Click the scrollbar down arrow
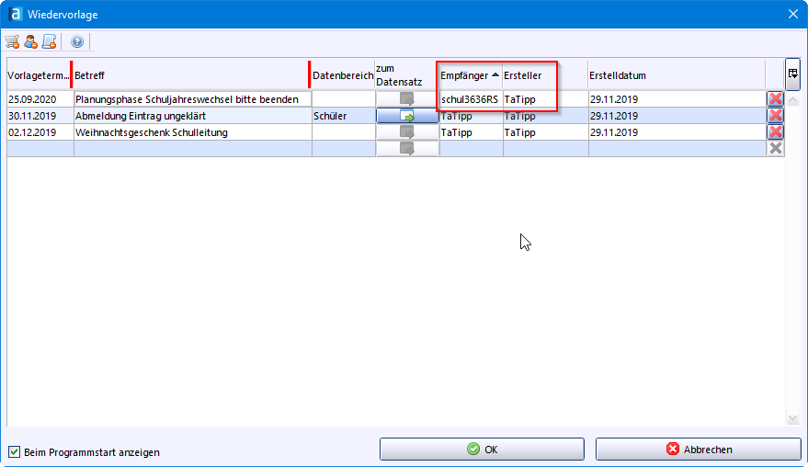This screenshot has width=808, height=467. [793, 419]
